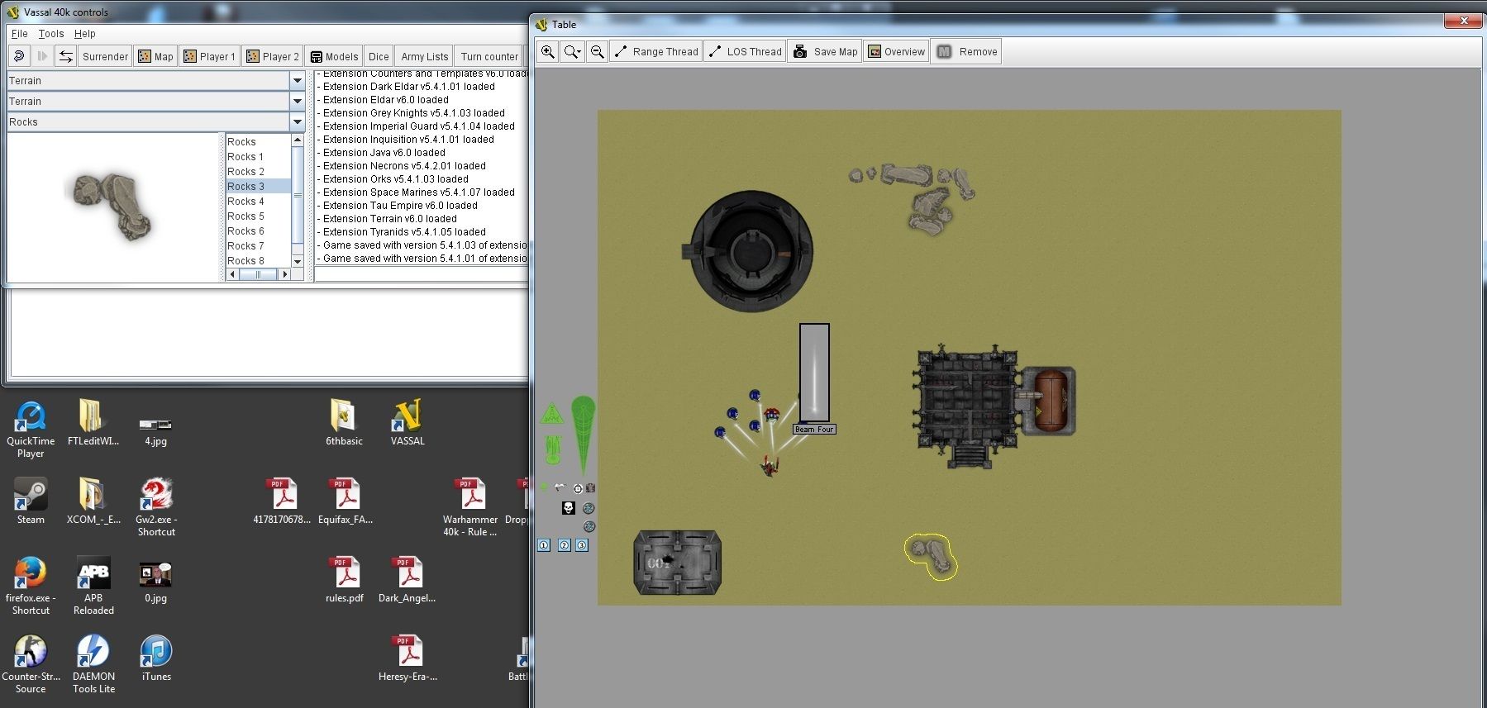The width and height of the screenshot is (1487, 708).
Task: Open the Help menu
Action: pos(85,34)
